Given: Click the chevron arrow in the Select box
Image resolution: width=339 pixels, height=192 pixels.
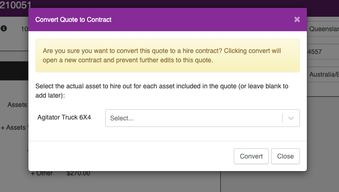Looking at the screenshot, I should click(291, 118).
